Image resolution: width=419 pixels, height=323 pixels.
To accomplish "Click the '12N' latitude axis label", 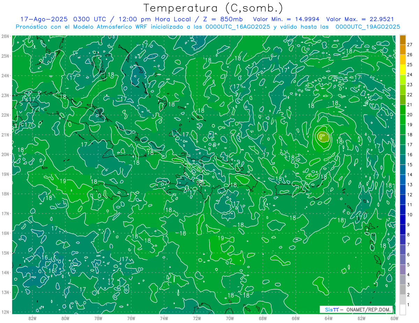I will pos(5,312).
